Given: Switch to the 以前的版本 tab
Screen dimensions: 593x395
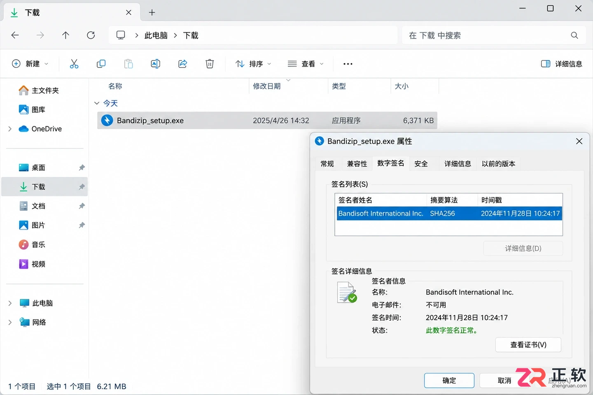Looking at the screenshot, I should (498, 164).
